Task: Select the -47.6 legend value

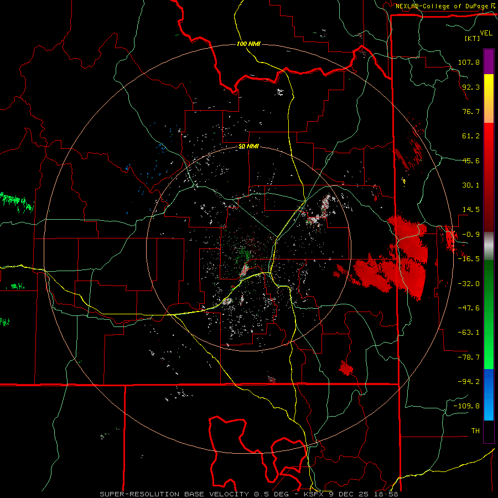Action: pyautogui.click(x=469, y=308)
